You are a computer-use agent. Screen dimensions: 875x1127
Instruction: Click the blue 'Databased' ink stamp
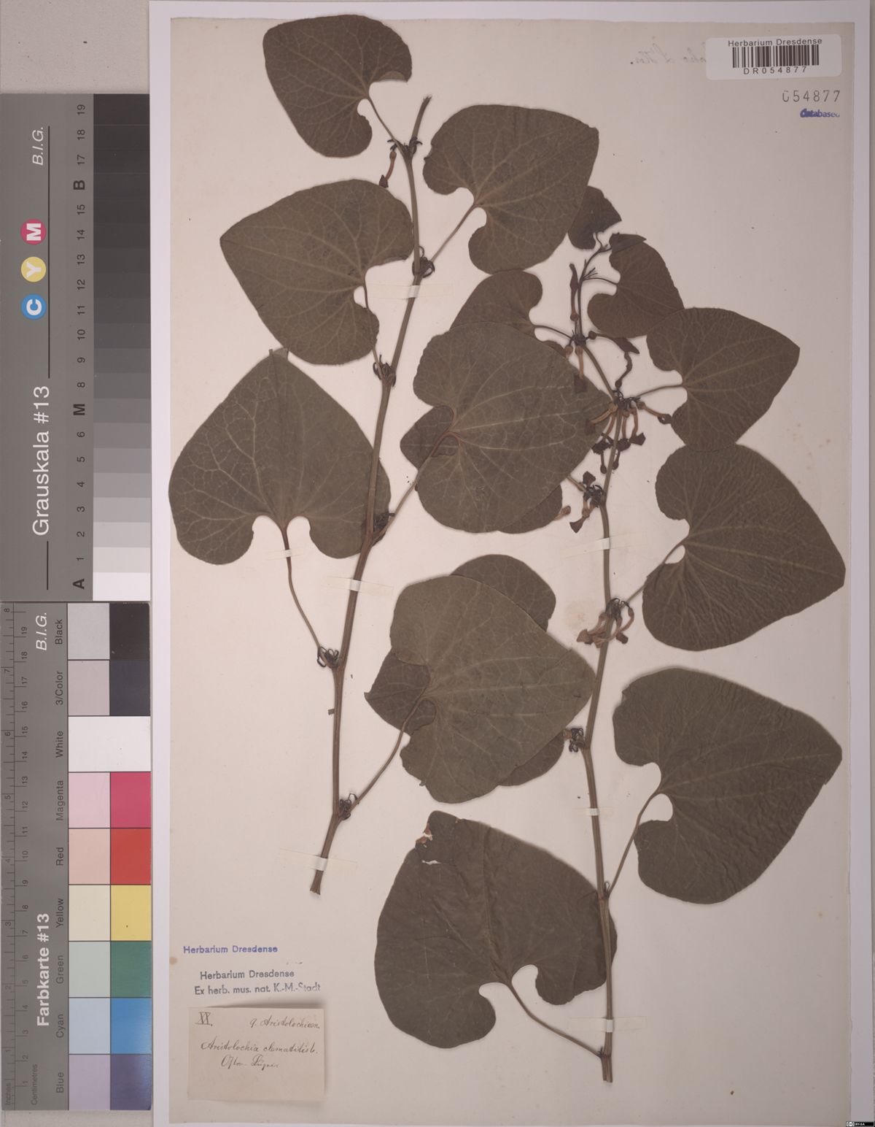820,114
